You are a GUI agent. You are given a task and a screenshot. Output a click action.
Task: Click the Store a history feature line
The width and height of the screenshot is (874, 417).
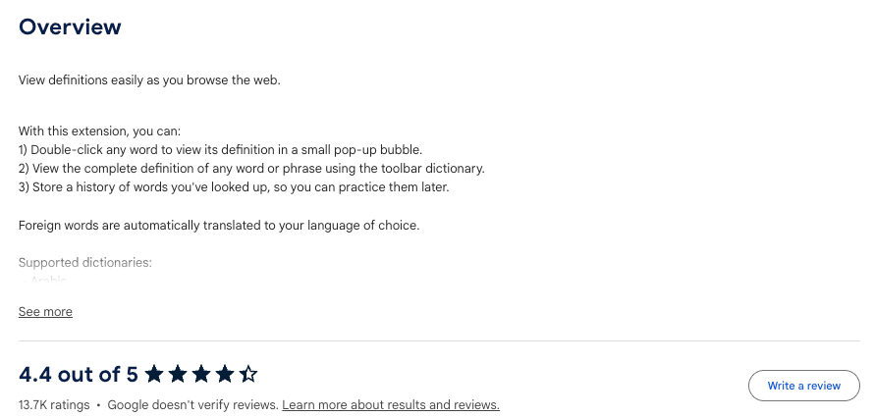click(x=234, y=187)
